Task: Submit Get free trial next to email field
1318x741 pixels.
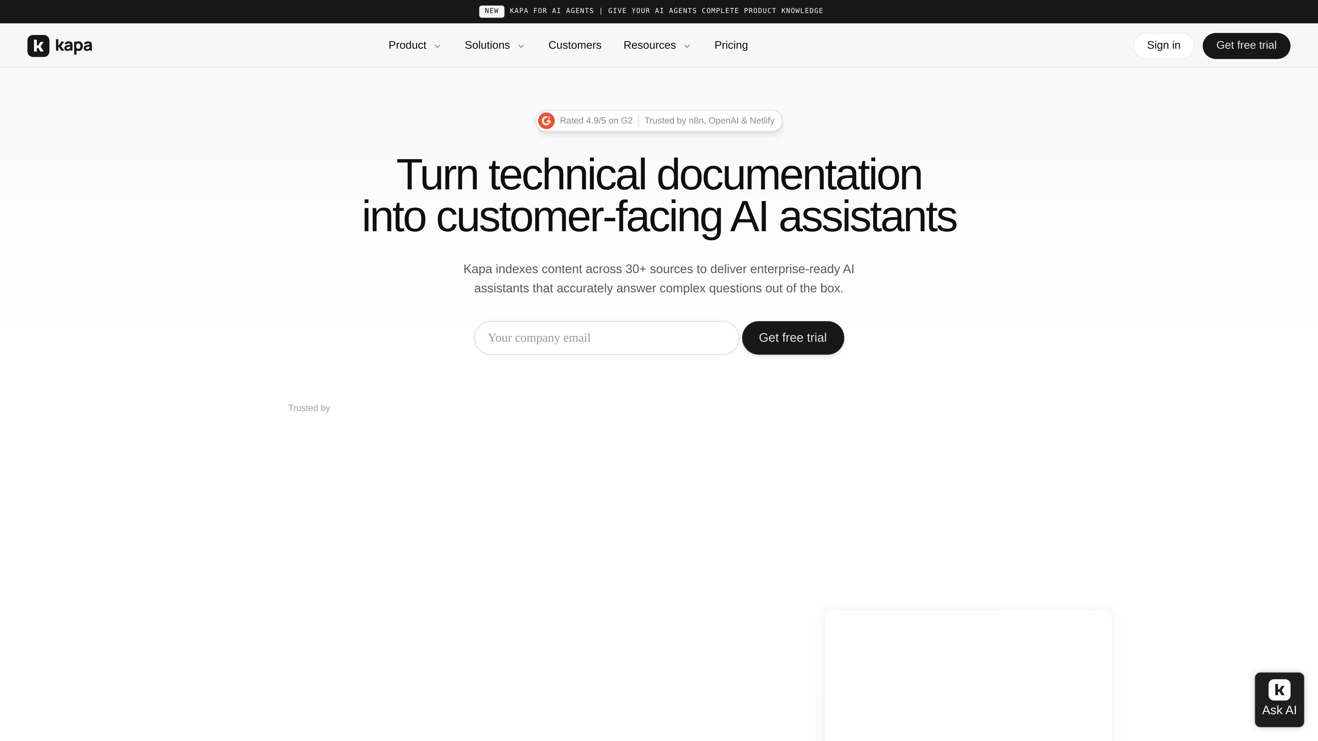Action: tap(793, 338)
